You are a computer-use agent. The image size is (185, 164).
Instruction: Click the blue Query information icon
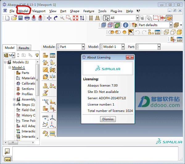click(125, 25)
